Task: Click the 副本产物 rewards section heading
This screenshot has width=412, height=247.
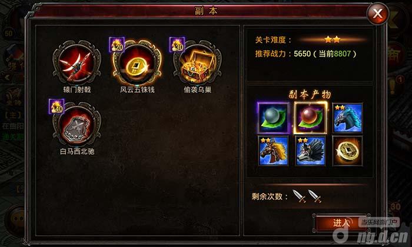Action: pyautogui.click(x=310, y=94)
